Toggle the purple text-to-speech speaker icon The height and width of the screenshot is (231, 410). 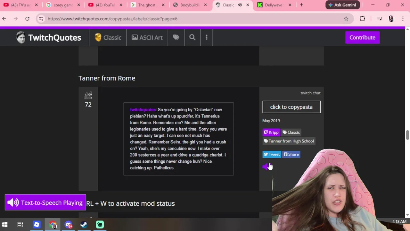(266, 166)
